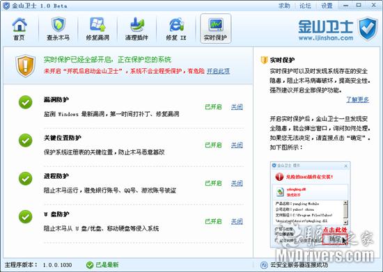Click the orange warning shield icon
The width and height of the screenshot is (383, 272).
[25, 66]
